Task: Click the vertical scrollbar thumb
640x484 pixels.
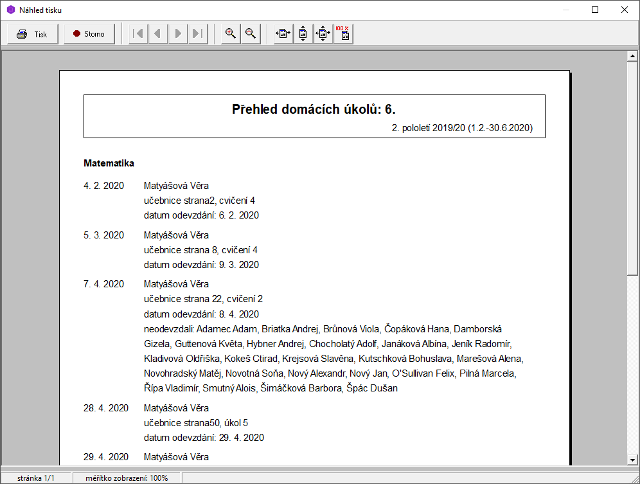Action: [632, 168]
